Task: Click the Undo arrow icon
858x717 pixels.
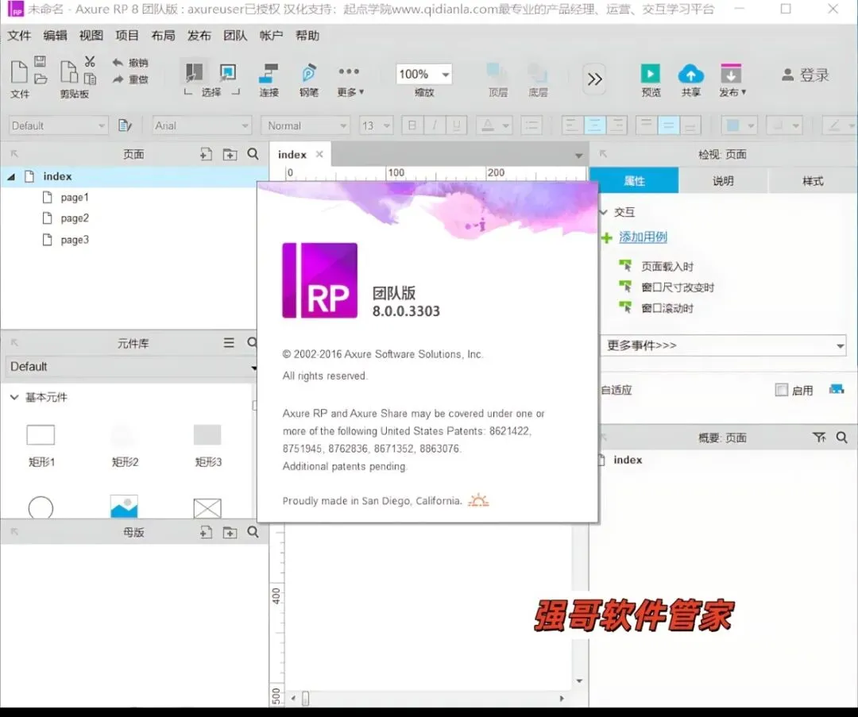Action: (117, 63)
